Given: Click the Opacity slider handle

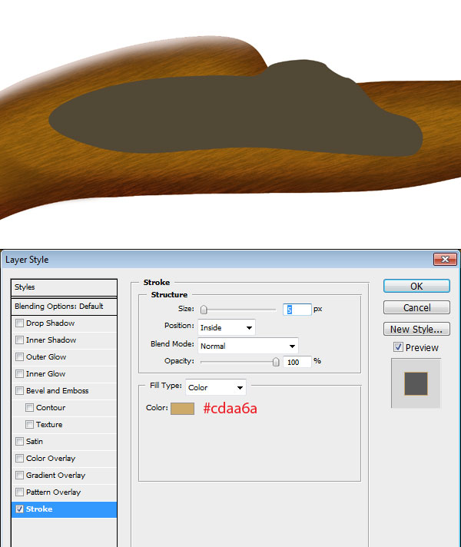Looking at the screenshot, I should tap(276, 362).
